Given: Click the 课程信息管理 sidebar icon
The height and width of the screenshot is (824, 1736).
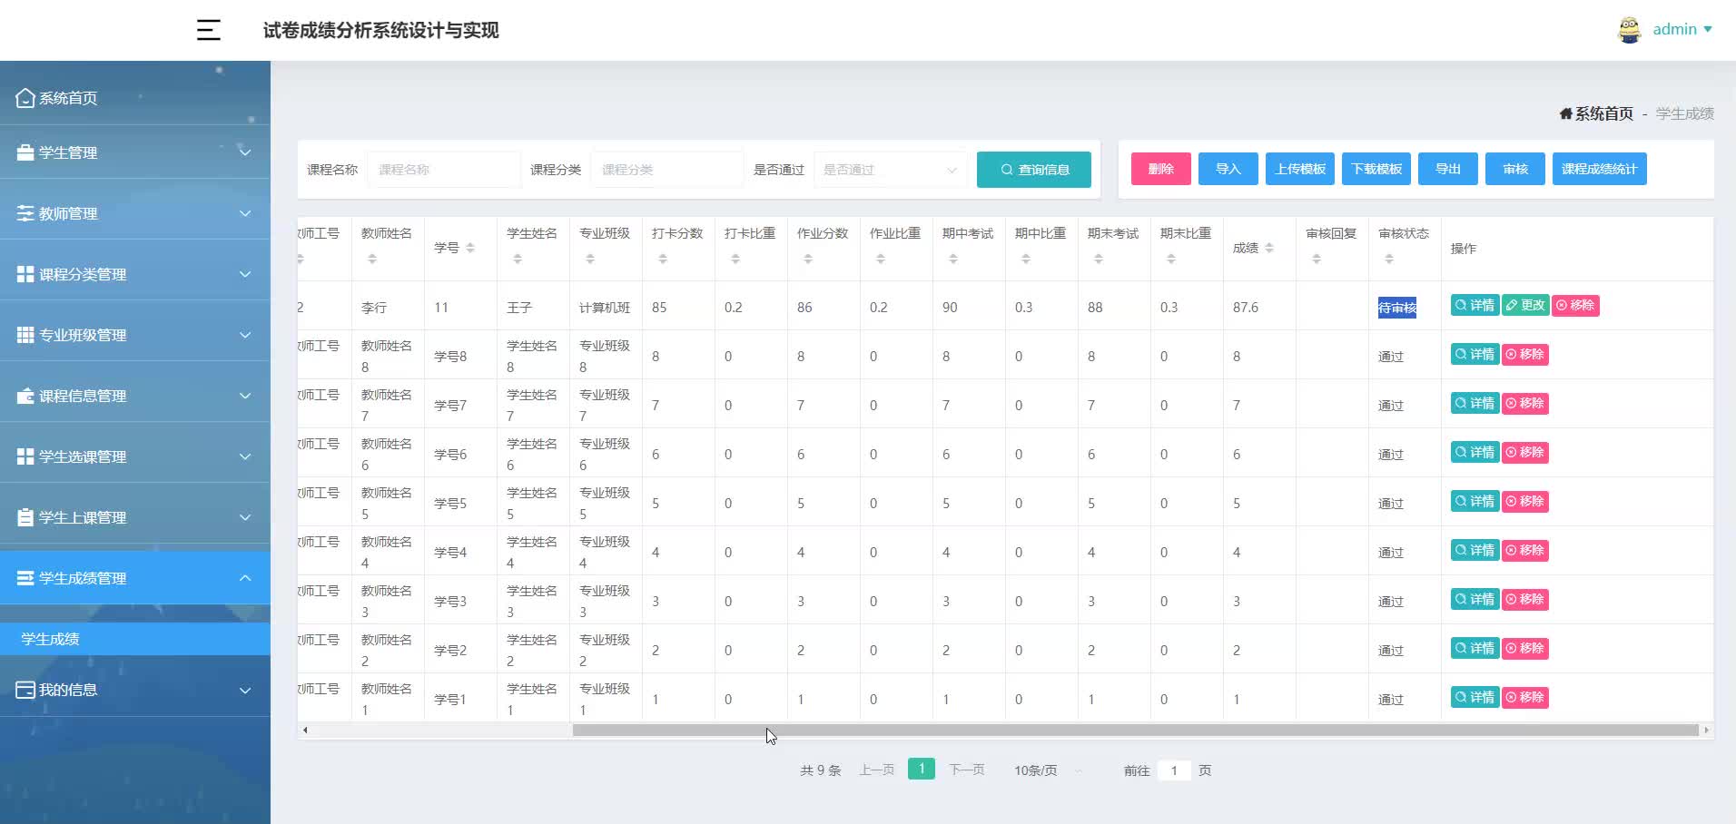Looking at the screenshot, I should pos(25,395).
